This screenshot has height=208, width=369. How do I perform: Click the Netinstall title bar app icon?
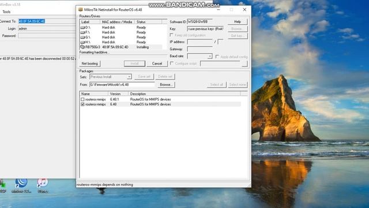(x=81, y=9)
